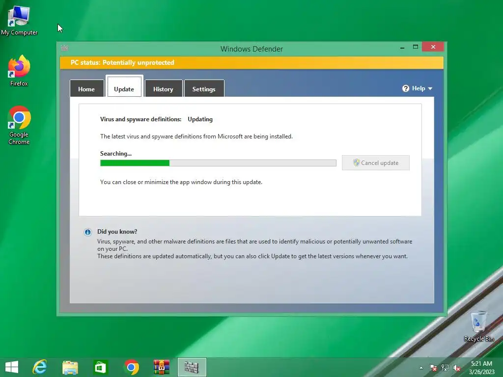Click the green update progress bar

[x=218, y=163]
